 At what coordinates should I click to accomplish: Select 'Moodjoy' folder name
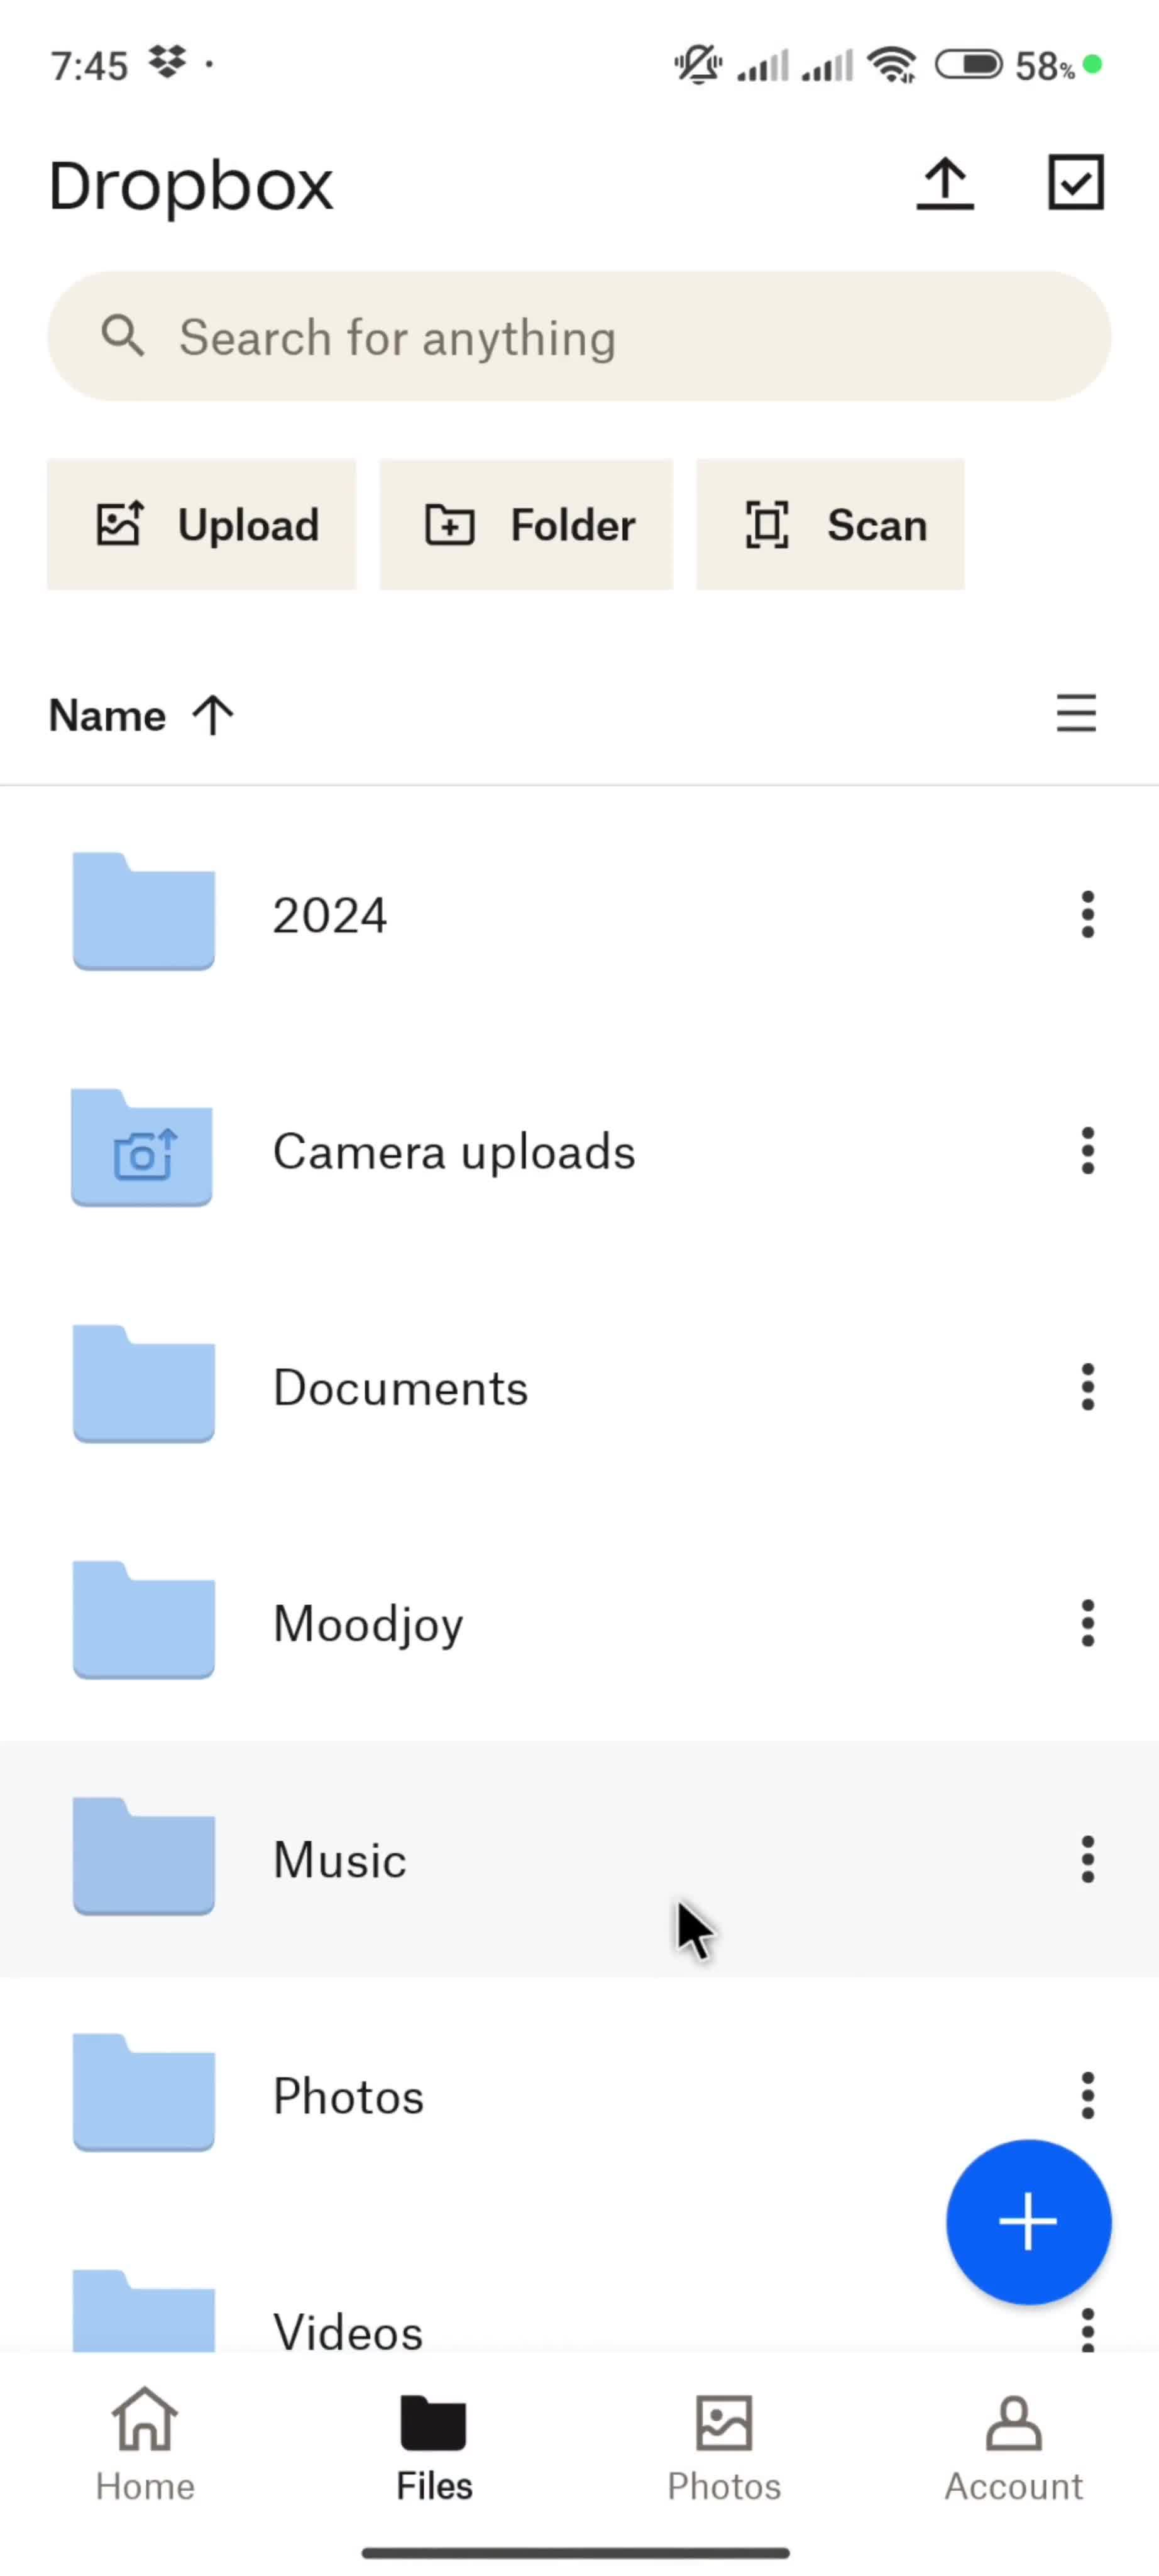[369, 1626]
